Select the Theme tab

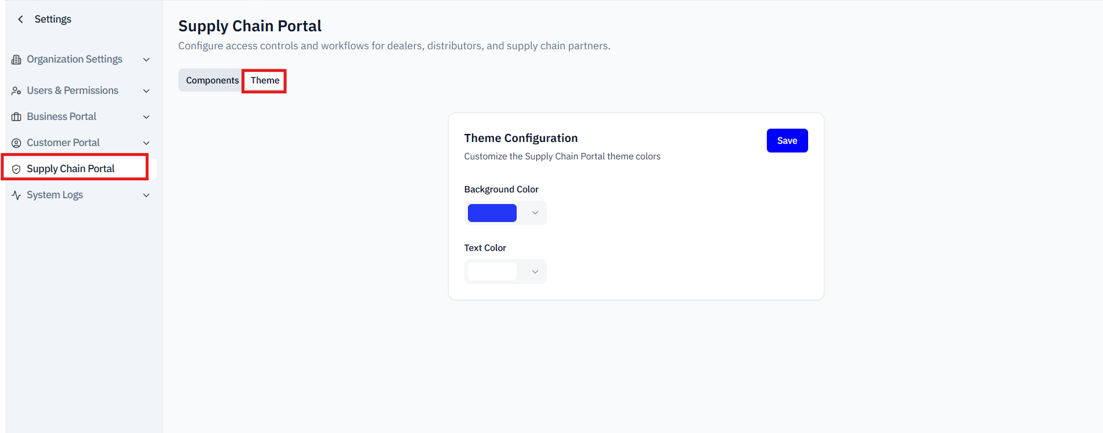coord(265,81)
